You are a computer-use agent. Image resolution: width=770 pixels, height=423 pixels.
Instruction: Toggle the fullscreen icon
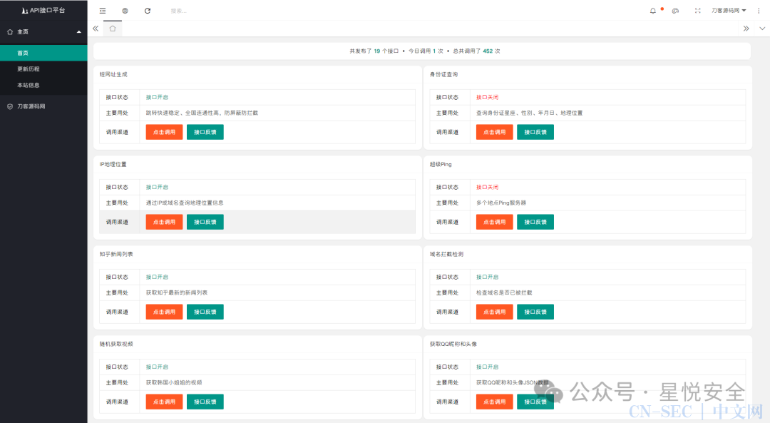tap(697, 11)
